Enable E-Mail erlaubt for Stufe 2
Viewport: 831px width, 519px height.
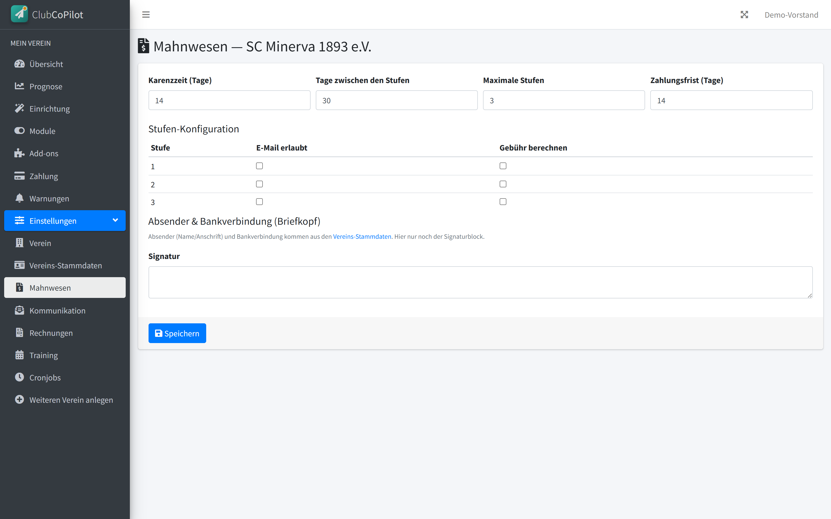[x=259, y=184]
